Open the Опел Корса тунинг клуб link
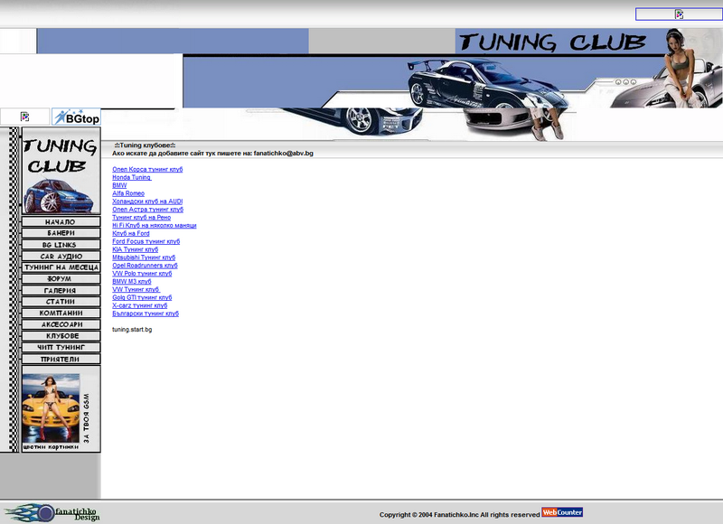723x524 pixels. pyautogui.click(x=147, y=169)
